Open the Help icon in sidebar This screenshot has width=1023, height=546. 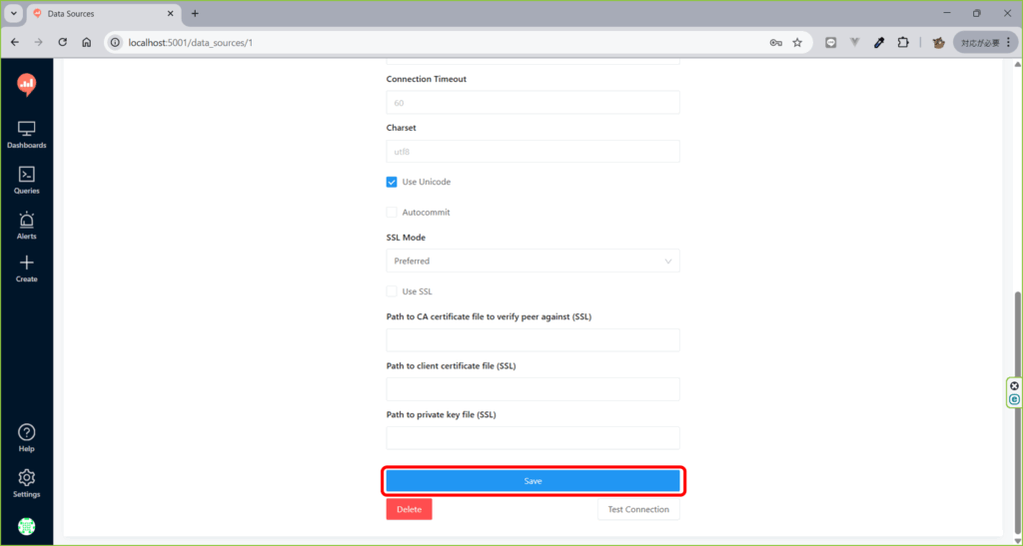pyautogui.click(x=26, y=437)
